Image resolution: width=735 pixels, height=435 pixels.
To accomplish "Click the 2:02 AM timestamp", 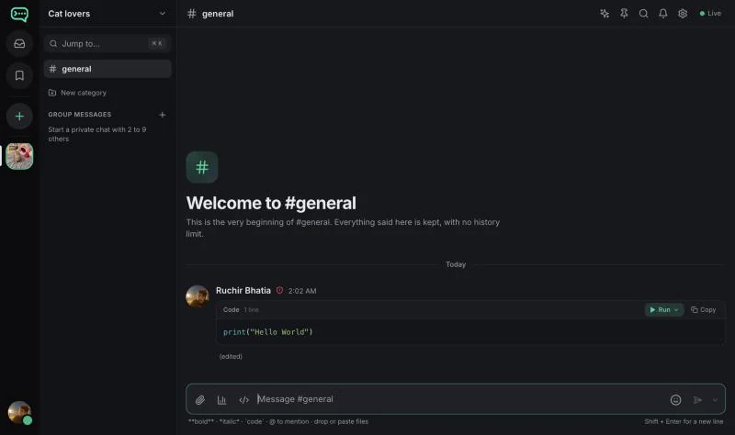I will [x=302, y=291].
